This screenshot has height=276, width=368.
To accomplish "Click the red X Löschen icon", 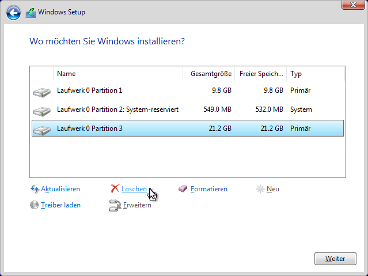I will coord(115,188).
